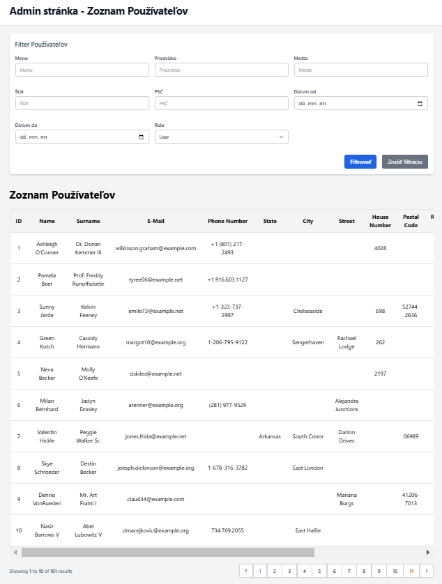
Task: Go to page 6 in pagination
Action: [x=335, y=571]
